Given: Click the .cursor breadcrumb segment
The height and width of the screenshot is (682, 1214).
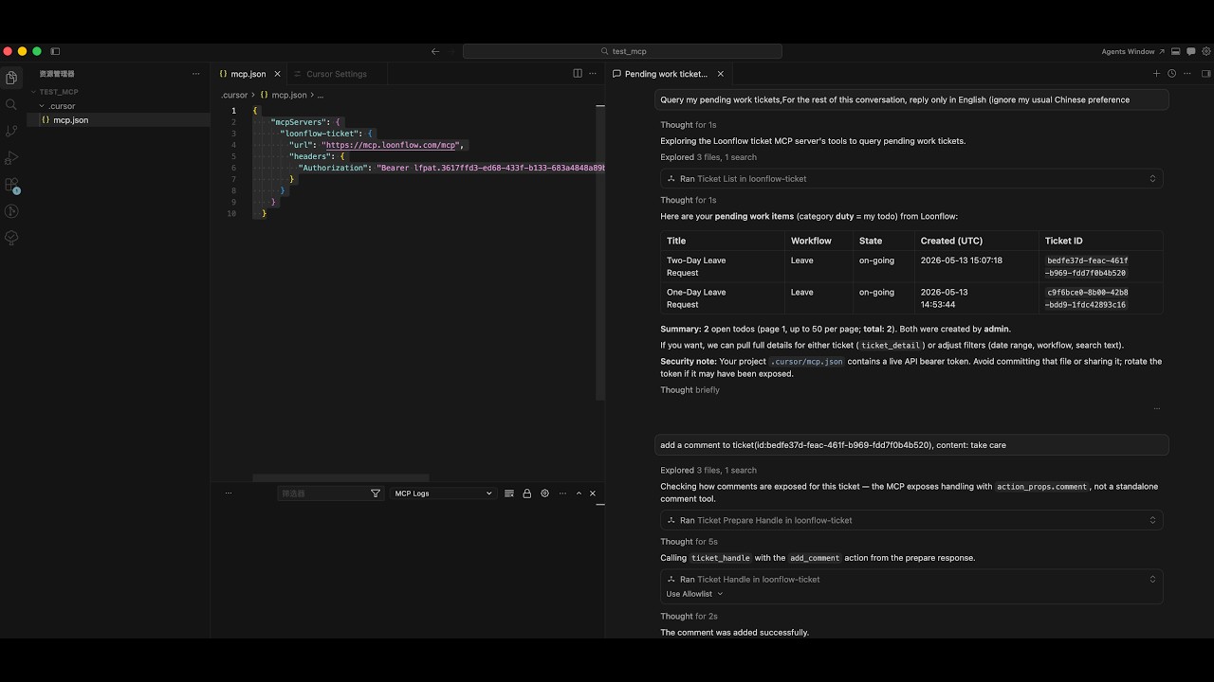Looking at the screenshot, I should (234, 96).
